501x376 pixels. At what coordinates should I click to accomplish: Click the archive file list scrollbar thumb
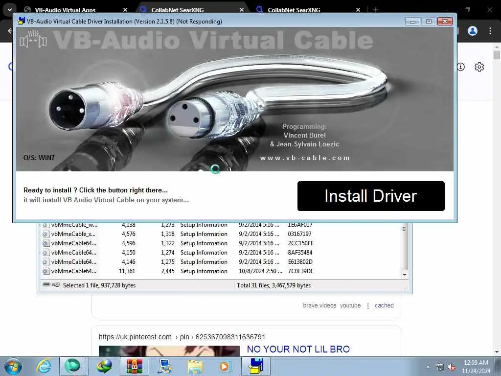[405, 247]
